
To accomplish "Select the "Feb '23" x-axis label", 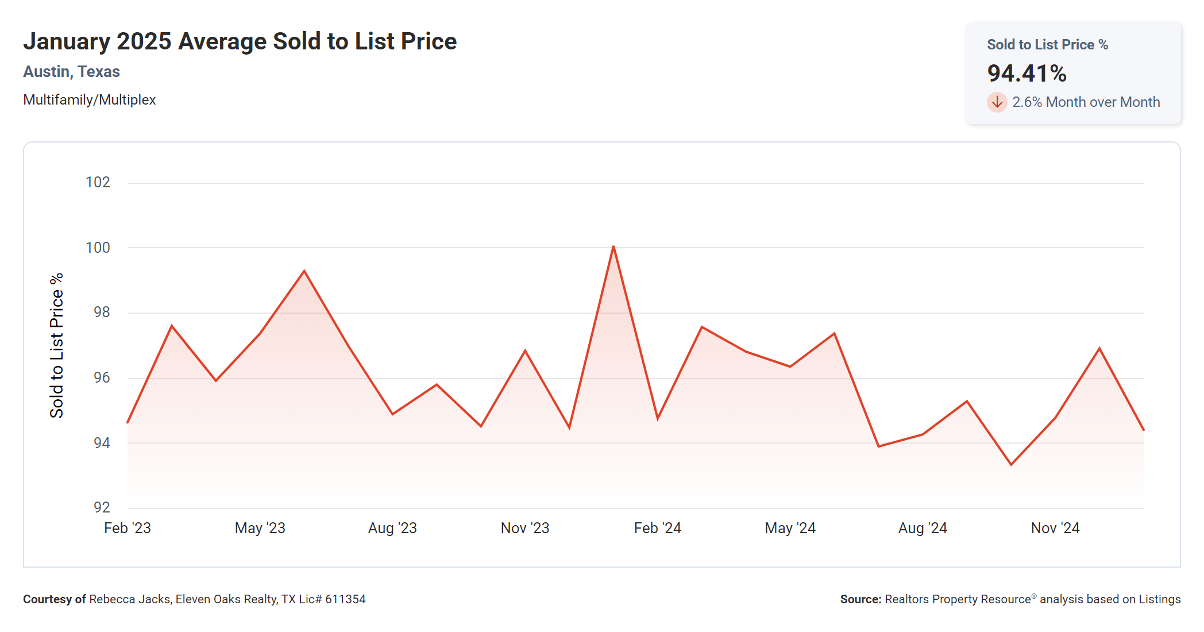I will [x=128, y=528].
